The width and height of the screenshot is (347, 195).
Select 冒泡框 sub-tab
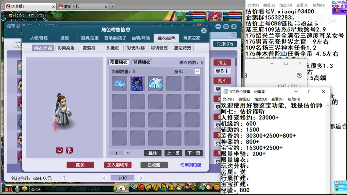tap(89, 48)
